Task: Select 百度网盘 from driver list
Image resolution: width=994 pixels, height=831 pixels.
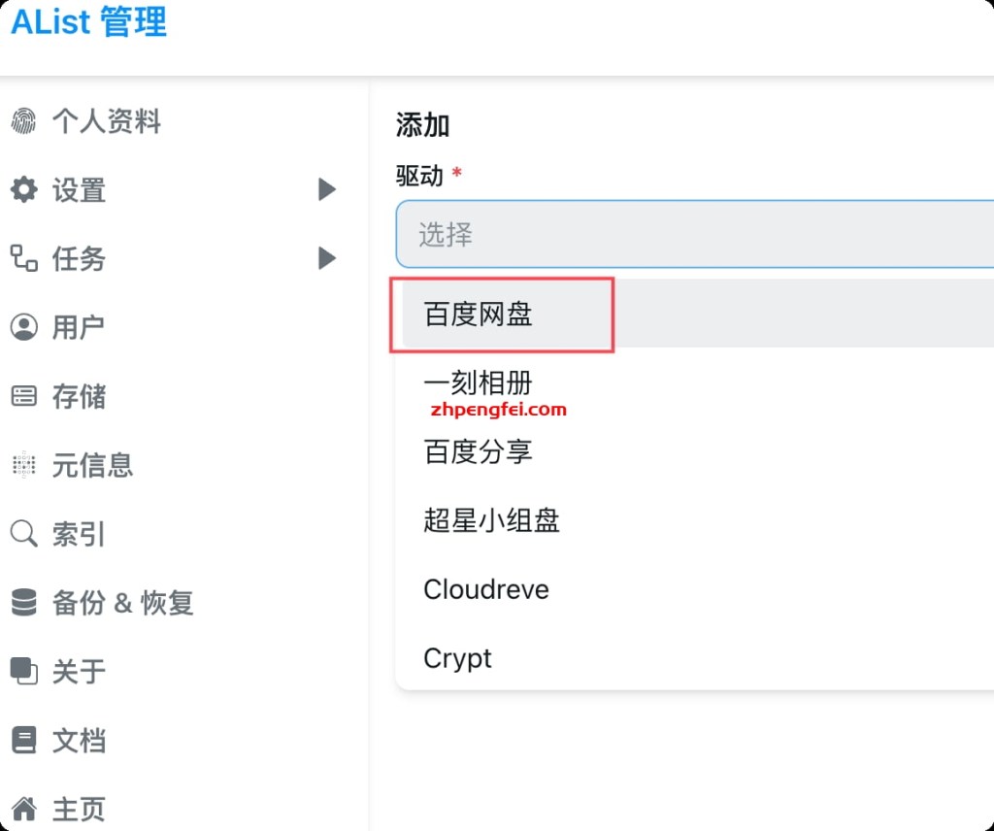Action: 479,315
